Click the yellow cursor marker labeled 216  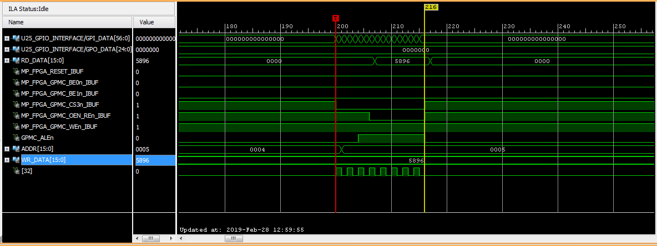(x=431, y=7)
